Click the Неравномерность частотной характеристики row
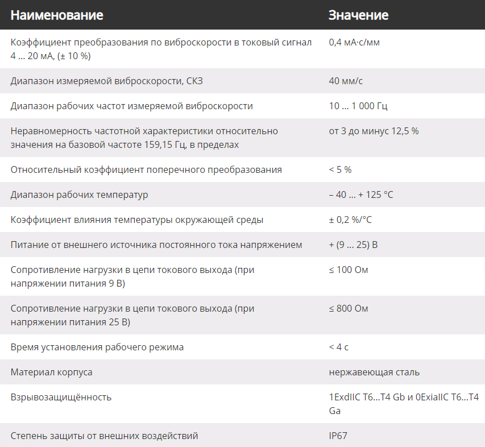The width and height of the screenshot is (485, 447). (242, 138)
